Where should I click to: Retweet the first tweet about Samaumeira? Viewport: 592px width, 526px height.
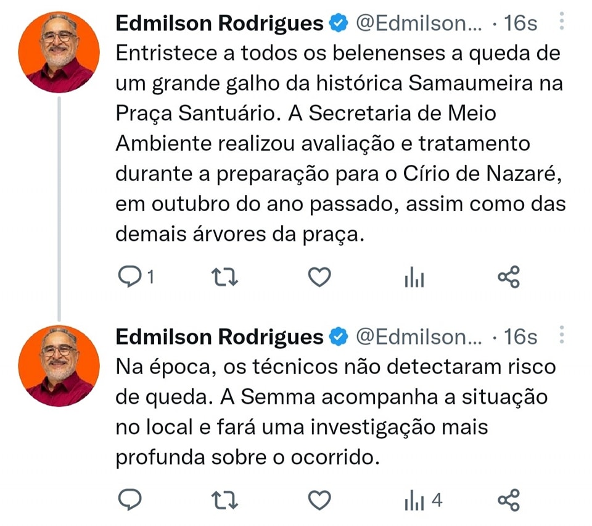[x=224, y=278]
